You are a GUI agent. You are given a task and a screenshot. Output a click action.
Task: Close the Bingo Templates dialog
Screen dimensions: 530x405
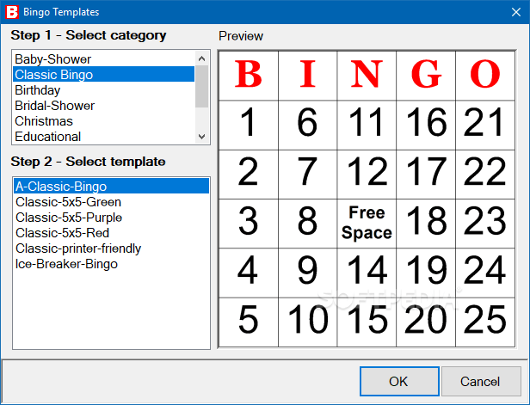pyautogui.click(x=516, y=12)
